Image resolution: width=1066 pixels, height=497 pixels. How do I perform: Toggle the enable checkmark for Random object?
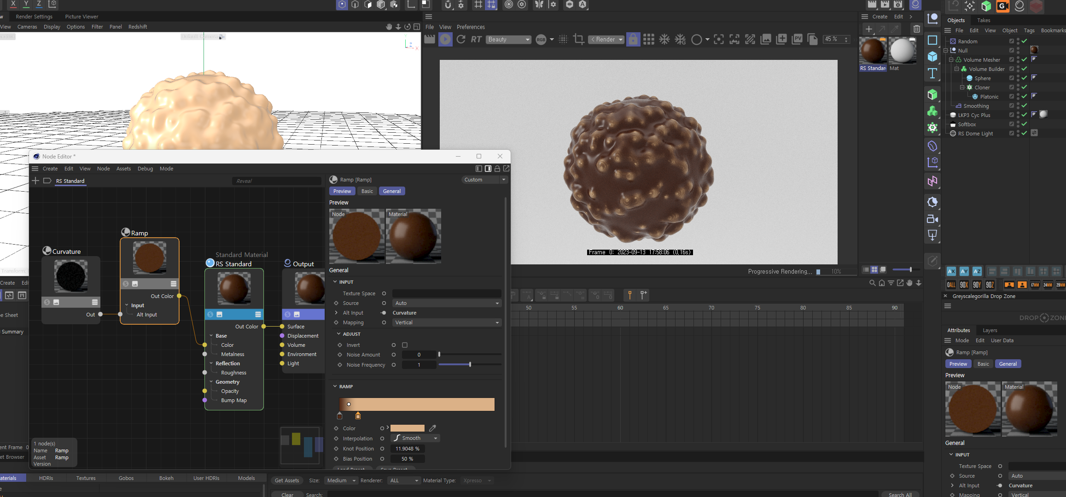[1024, 41]
